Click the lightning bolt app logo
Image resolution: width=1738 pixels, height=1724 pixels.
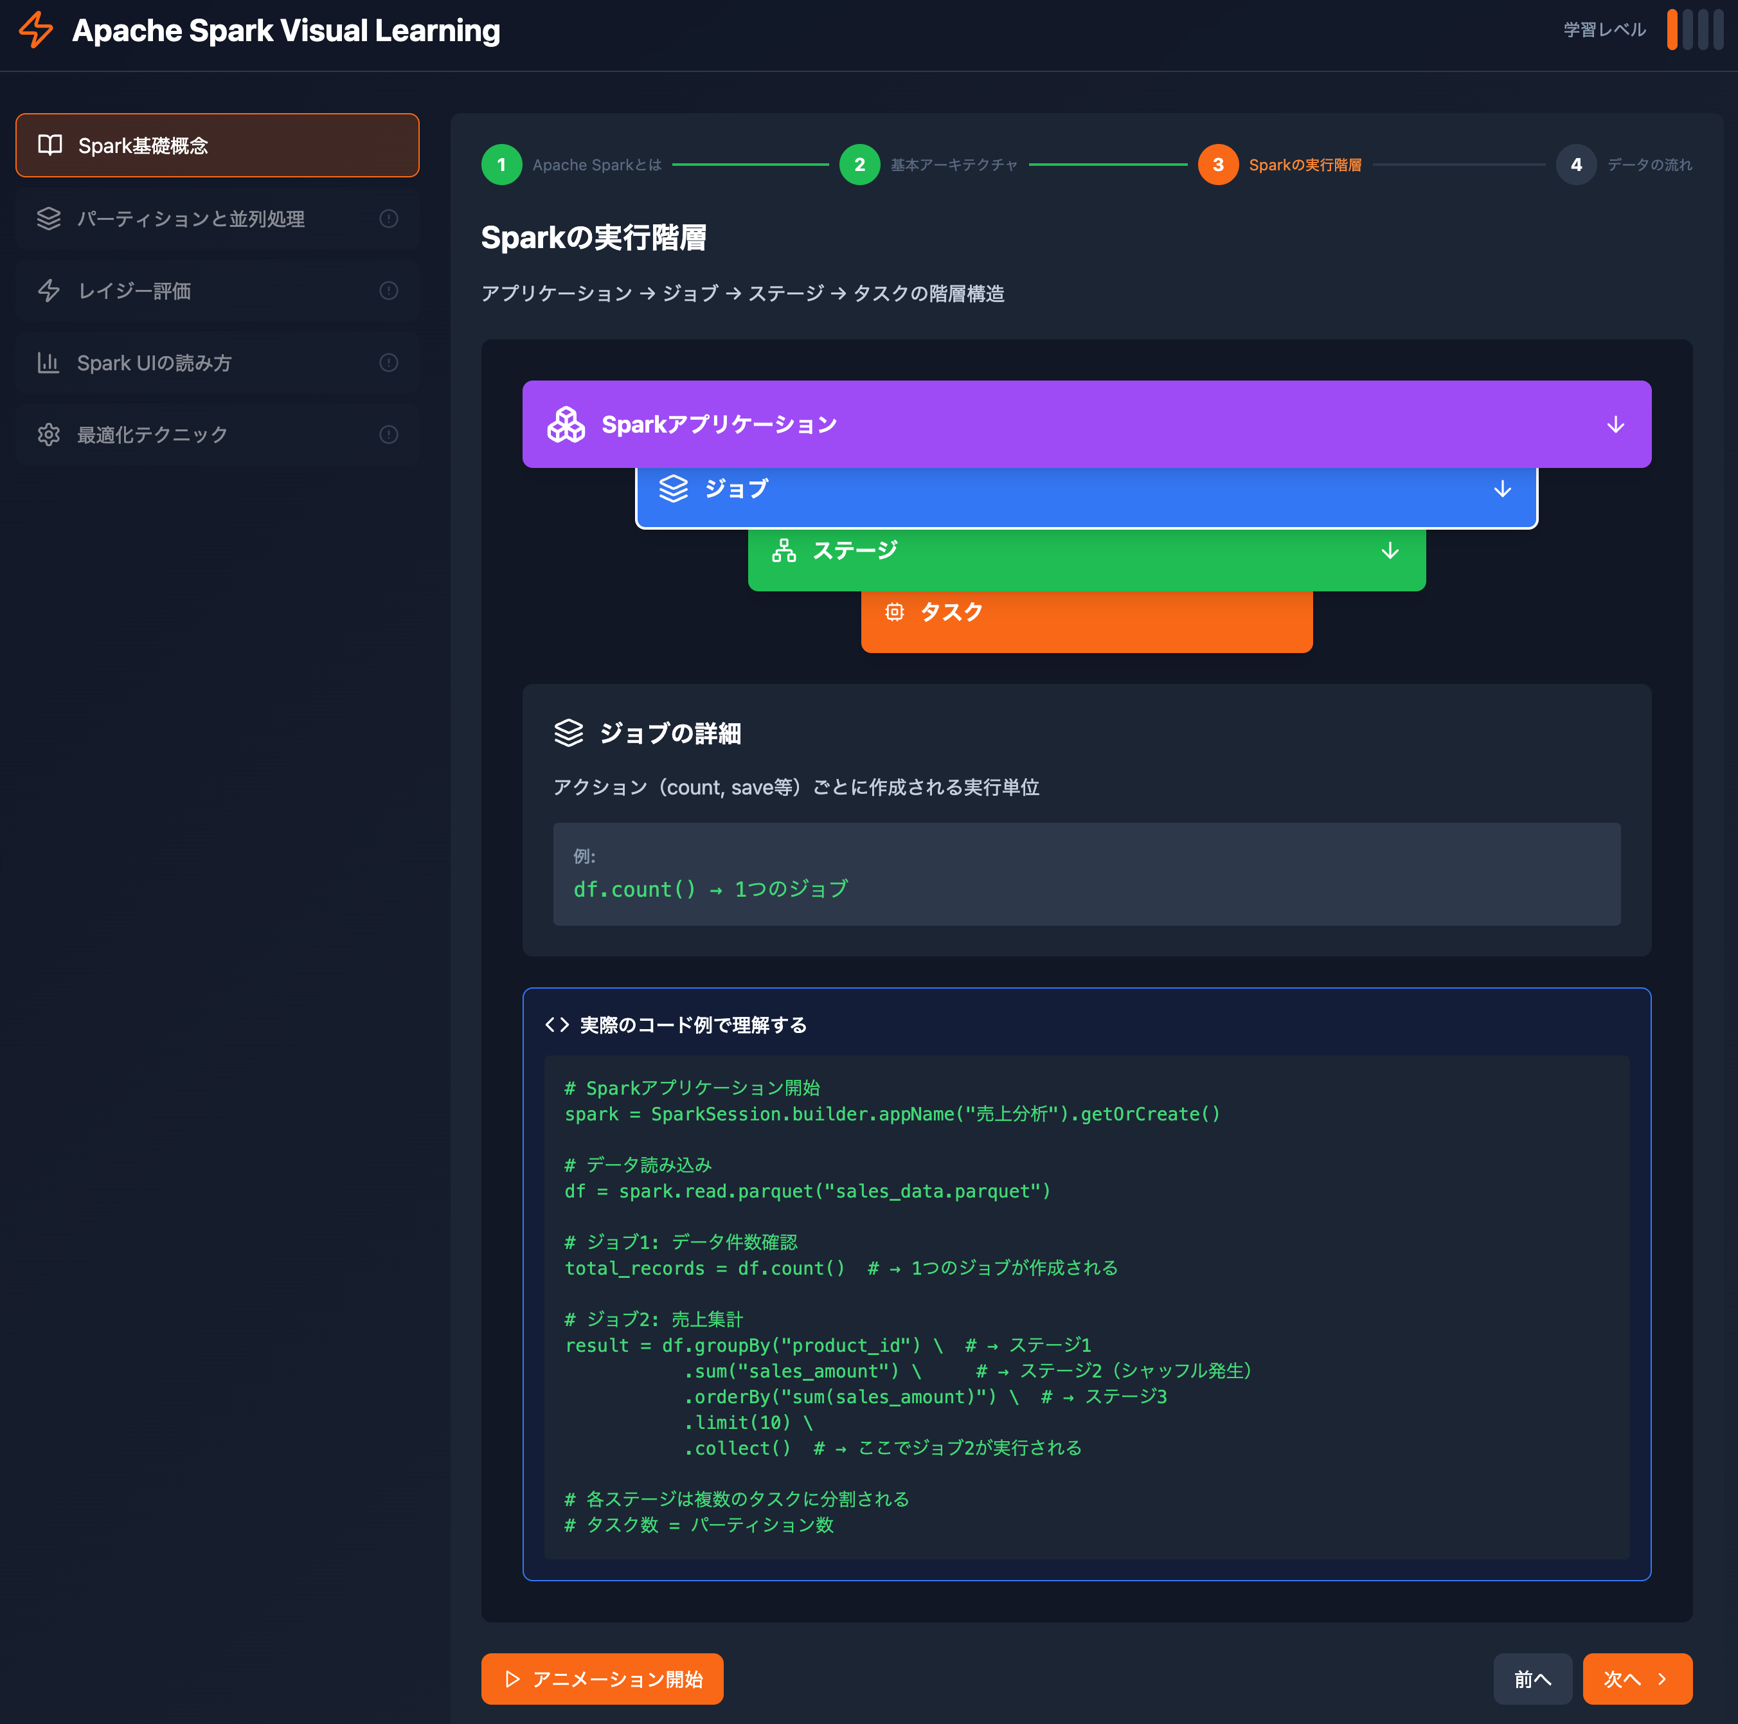point(36,30)
